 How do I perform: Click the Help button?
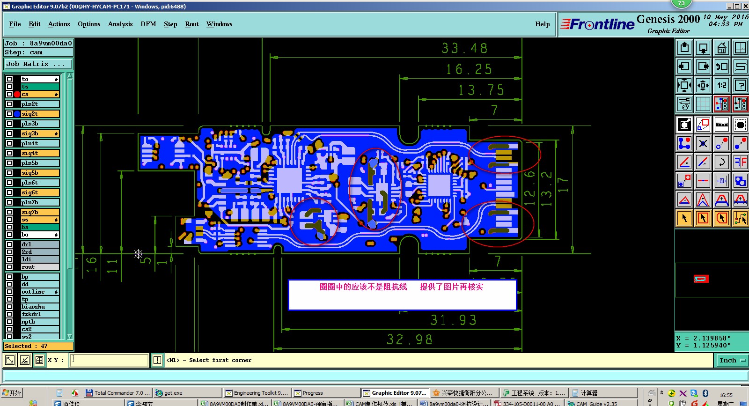[x=543, y=24]
